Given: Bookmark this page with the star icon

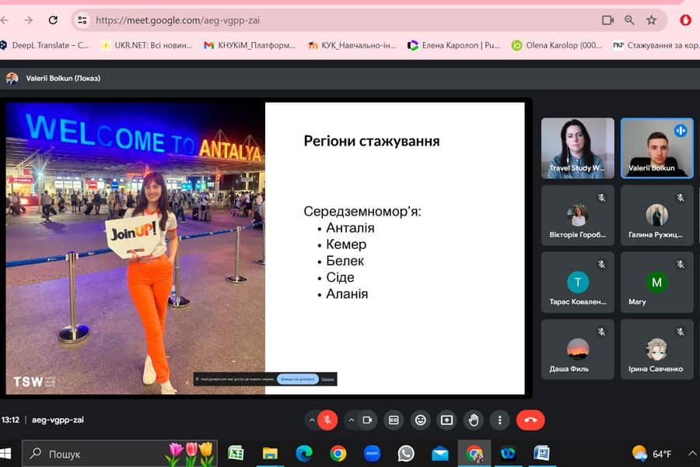Looking at the screenshot, I should pos(652,20).
